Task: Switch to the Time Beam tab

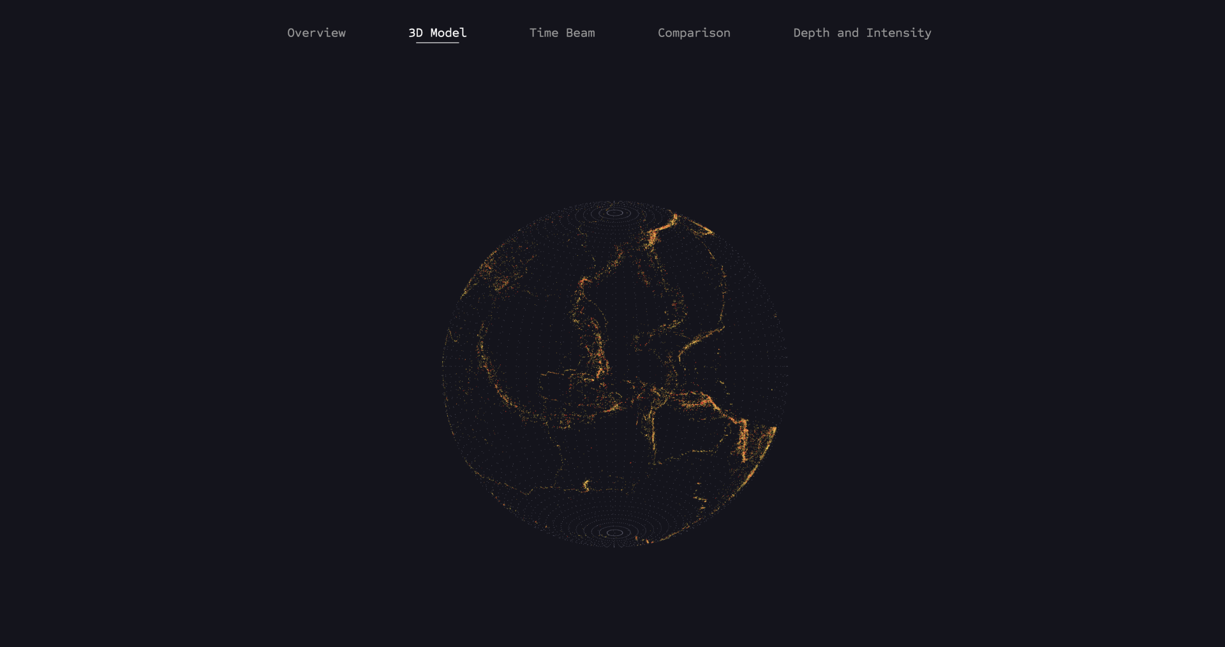Action: coord(561,33)
